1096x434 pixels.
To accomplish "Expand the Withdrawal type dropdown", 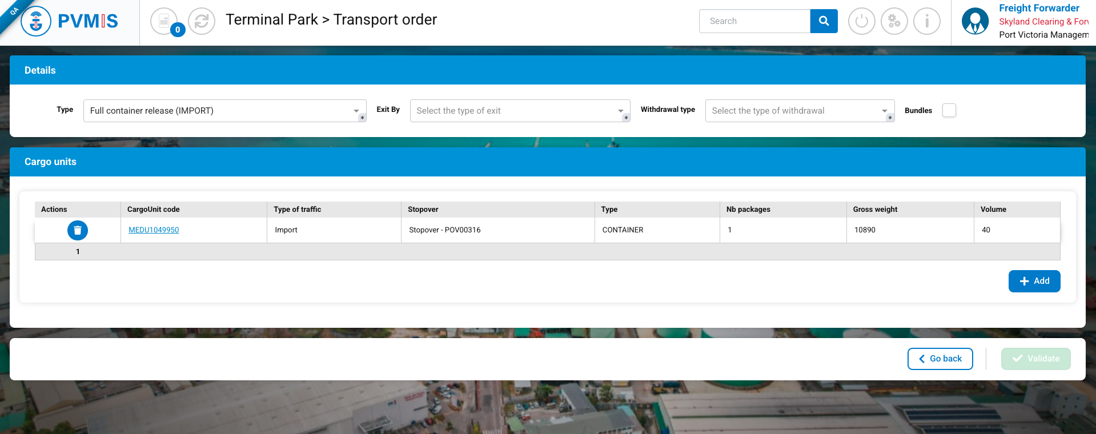I will [799, 111].
